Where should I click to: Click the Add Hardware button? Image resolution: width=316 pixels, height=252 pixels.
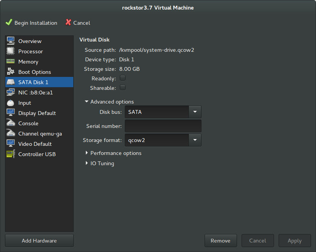(x=39, y=241)
